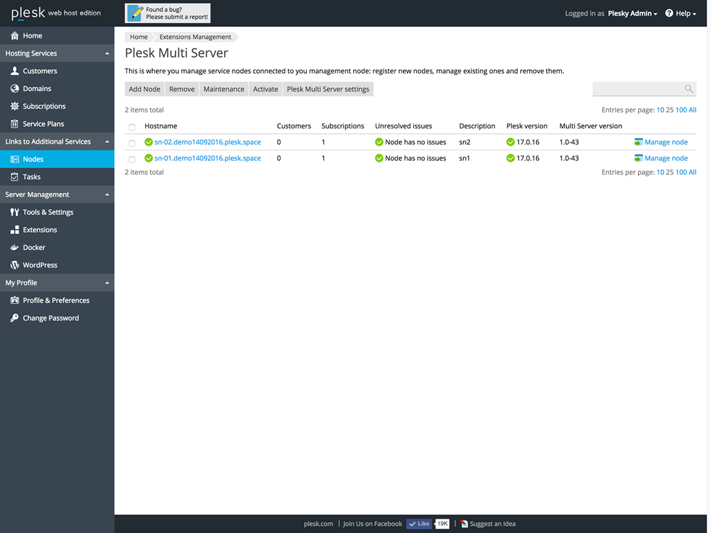Sort table by Plesk version column header
The image size is (711, 533).
527,126
